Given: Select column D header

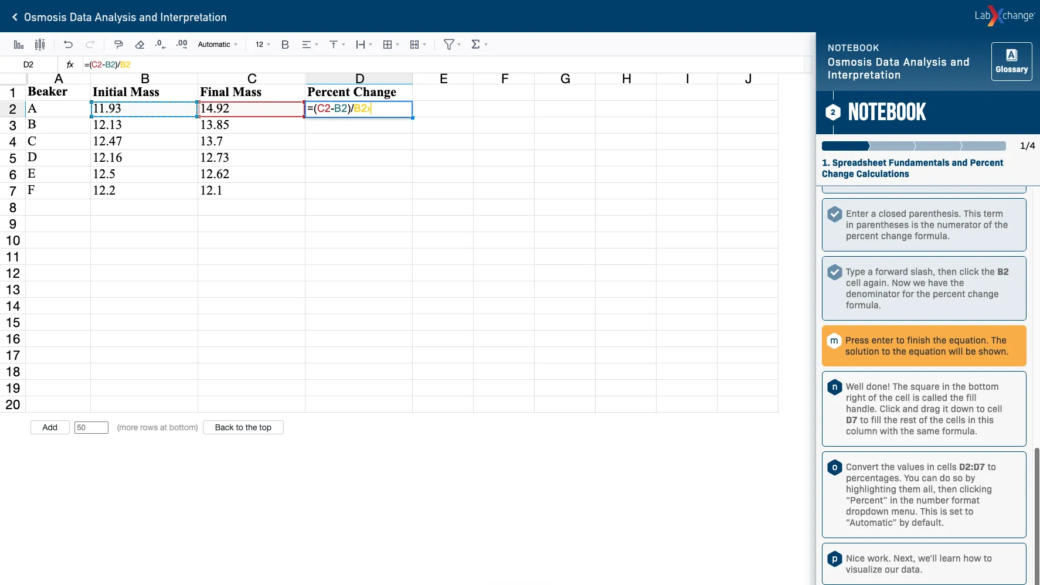Looking at the screenshot, I should point(359,79).
